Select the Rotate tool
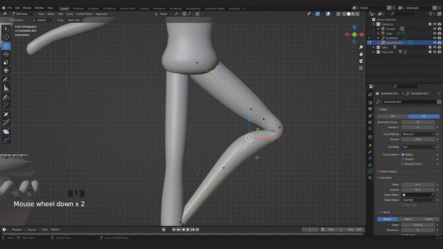Screen dimensions: 443x249 point(6,54)
